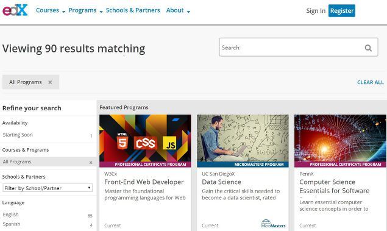Clear All Programs in sidebar via x
This screenshot has width=387, height=231.
(x=91, y=162)
